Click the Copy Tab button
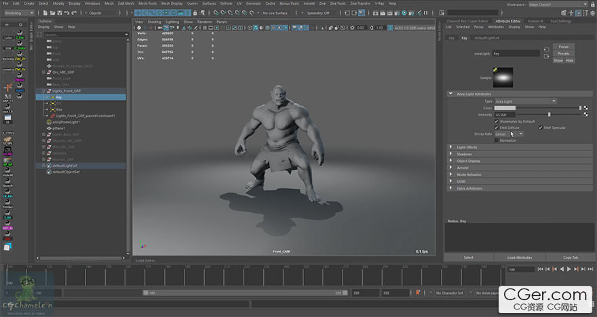The height and width of the screenshot is (317, 597). click(x=571, y=257)
